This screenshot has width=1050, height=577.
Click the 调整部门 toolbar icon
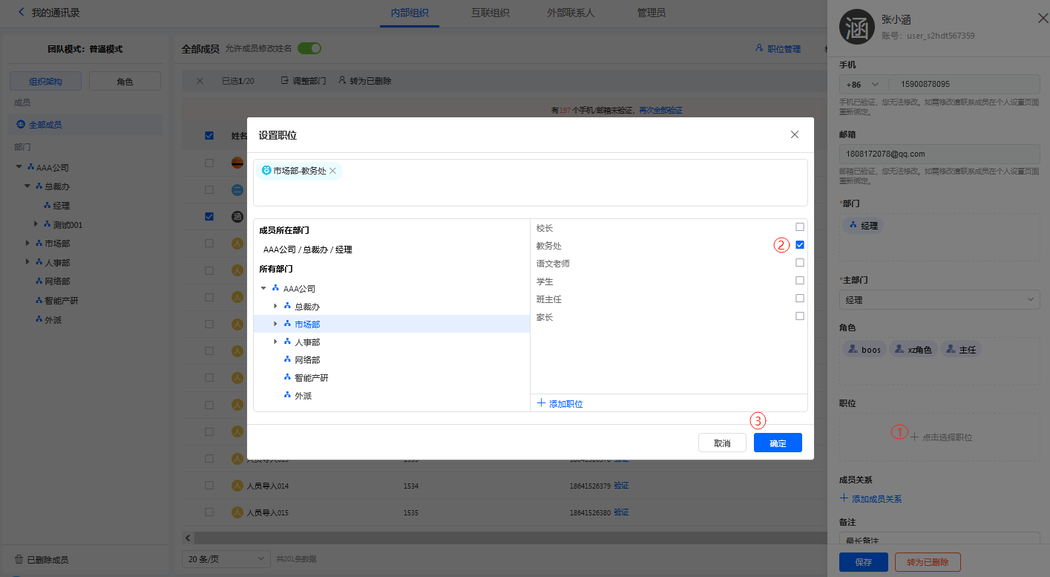point(284,81)
